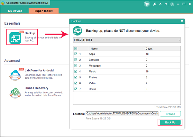The height and width of the screenshot is (137, 193).
Task: Uncheck the Apps row checkbox
Action: click(x=76, y=54)
